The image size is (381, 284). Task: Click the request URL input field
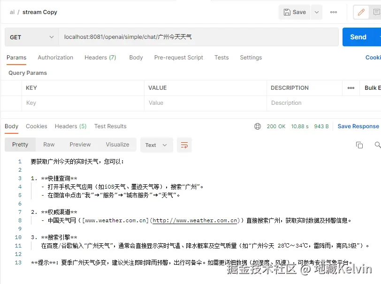click(198, 37)
